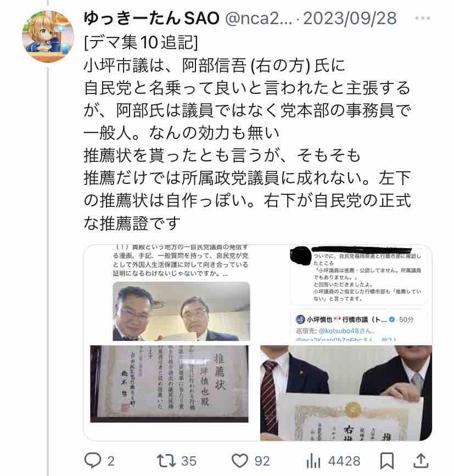Image resolution: width=454 pixels, height=476 pixels.
Task: Tap the reply count 2
Action: pos(111,461)
